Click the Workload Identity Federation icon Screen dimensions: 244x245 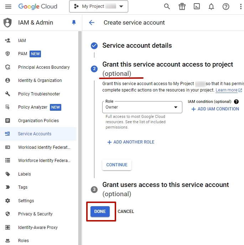coord(7,147)
